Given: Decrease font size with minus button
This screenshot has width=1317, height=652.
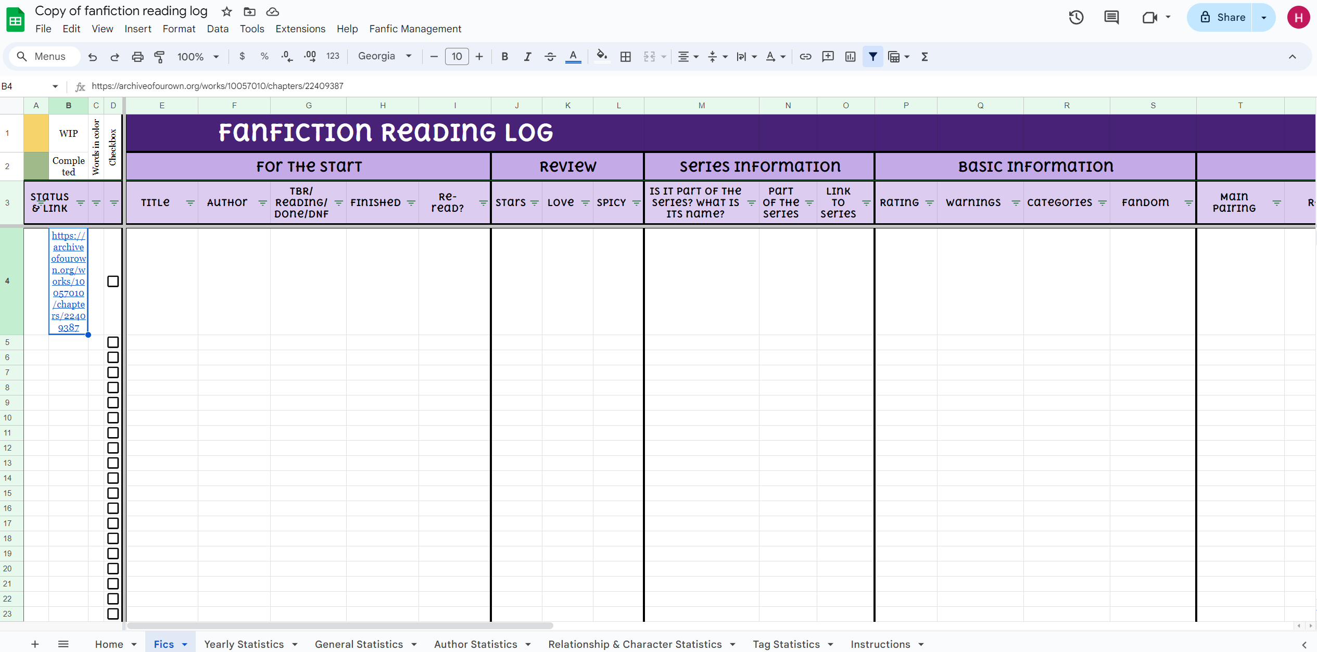Looking at the screenshot, I should (434, 56).
